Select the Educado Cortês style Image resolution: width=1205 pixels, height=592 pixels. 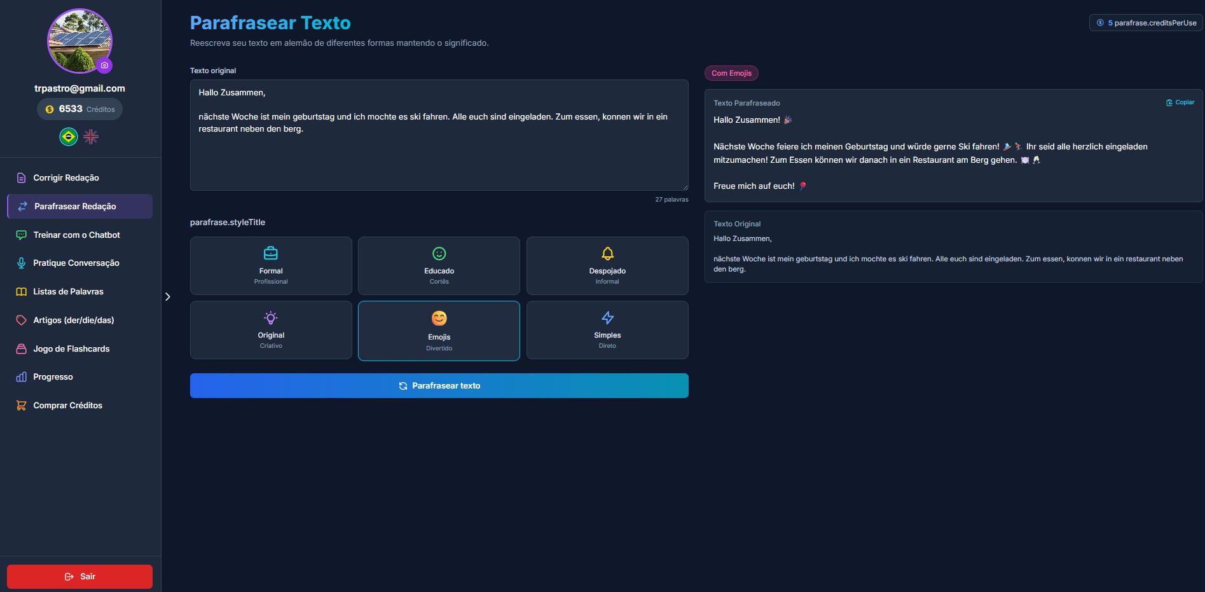(x=439, y=266)
